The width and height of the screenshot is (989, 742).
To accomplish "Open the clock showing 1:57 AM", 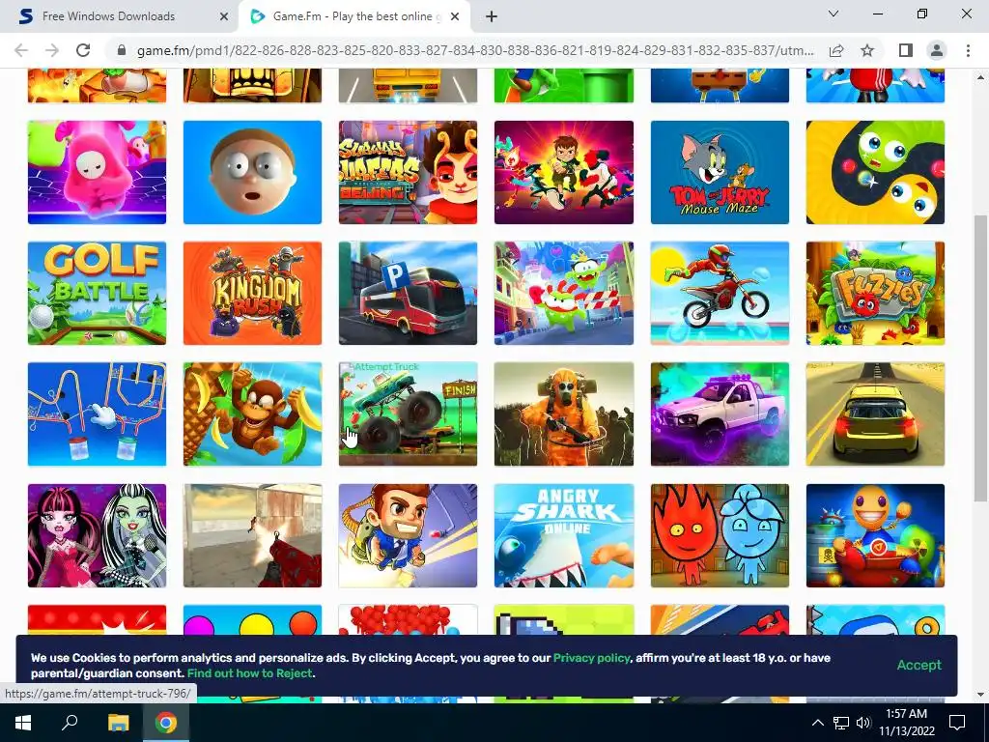I will point(906,723).
